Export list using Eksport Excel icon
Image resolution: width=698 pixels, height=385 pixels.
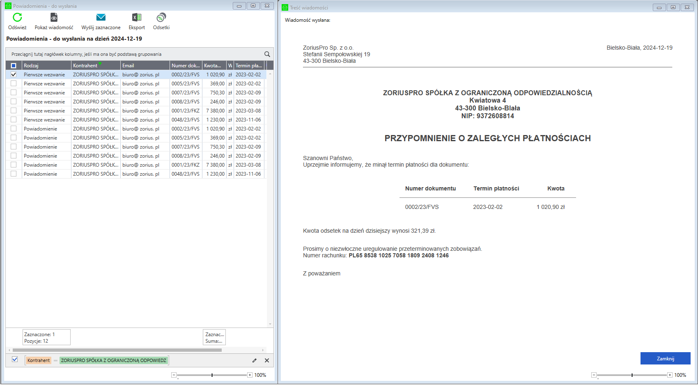[137, 17]
